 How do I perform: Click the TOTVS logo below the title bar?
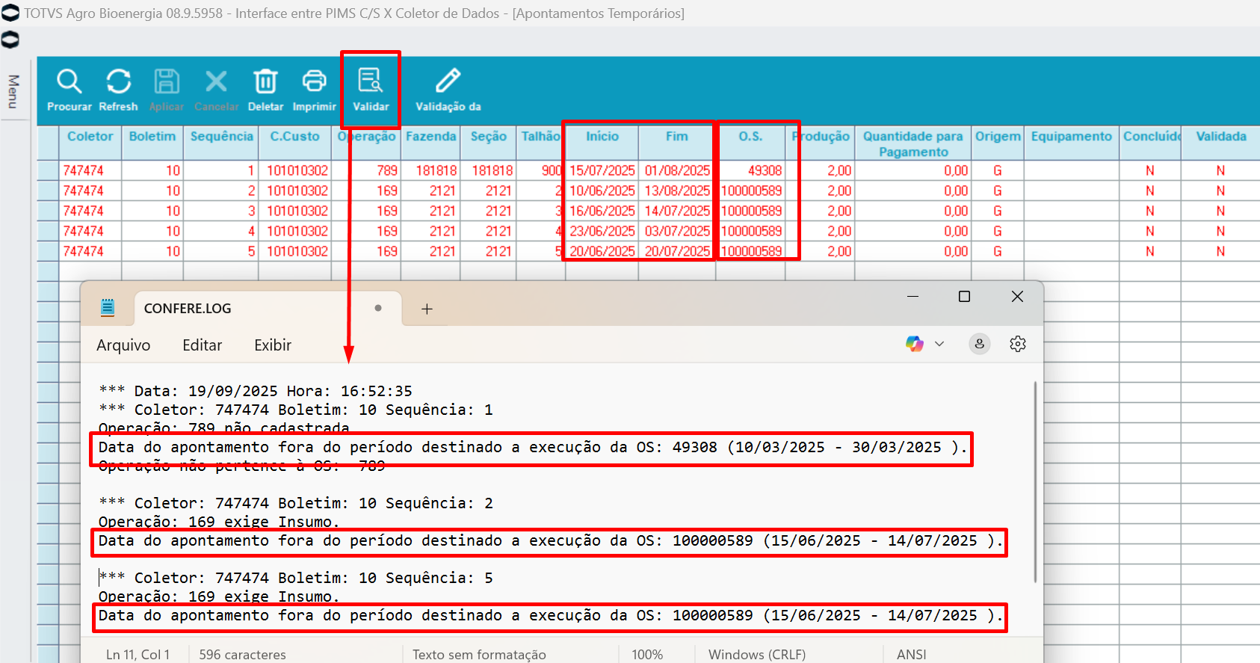pos(10,40)
